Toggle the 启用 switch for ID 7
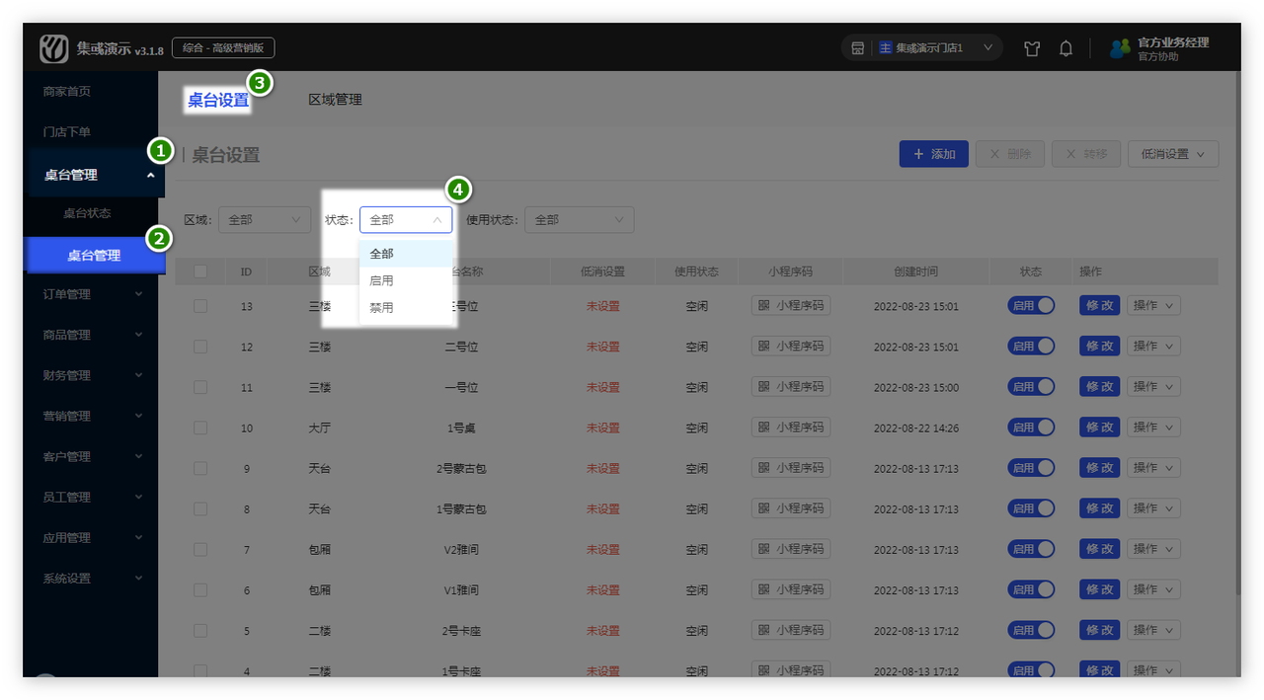Viewport: 1264px width, 700px height. coord(1031,549)
